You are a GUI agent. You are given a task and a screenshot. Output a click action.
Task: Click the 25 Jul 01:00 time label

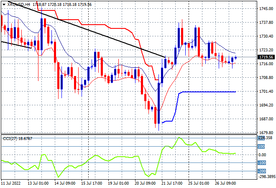point(199,183)
